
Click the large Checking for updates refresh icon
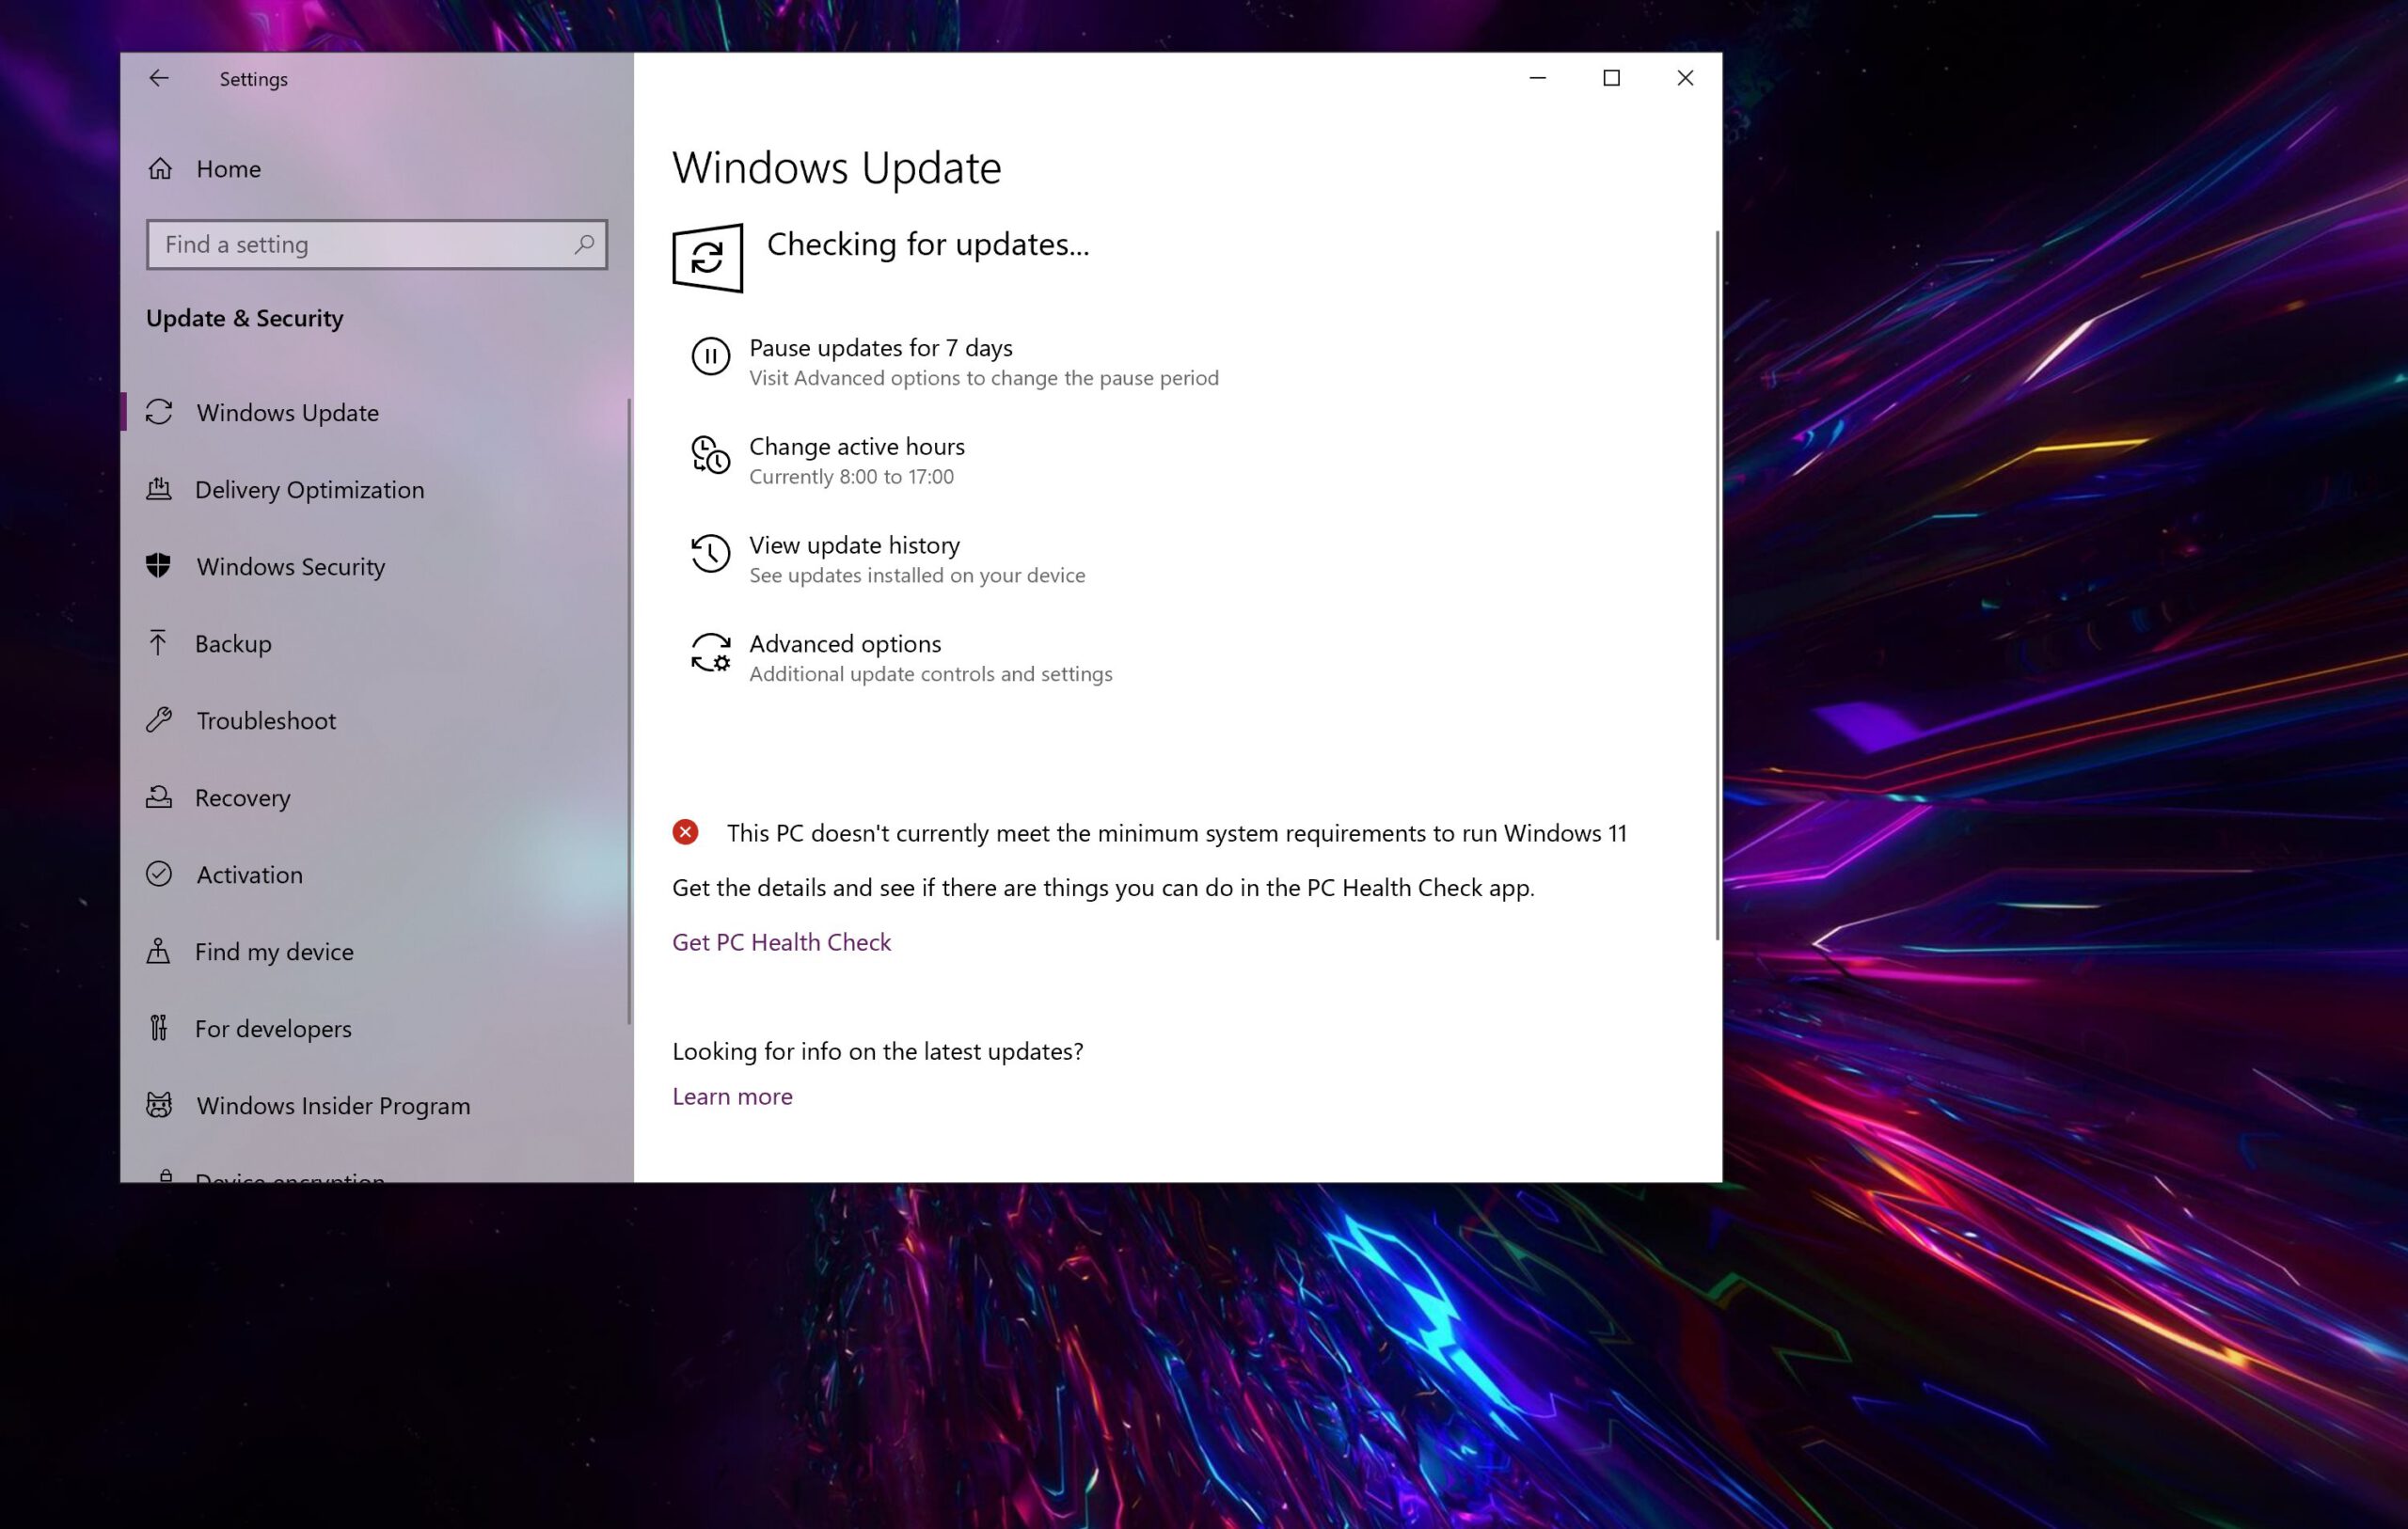708,258
